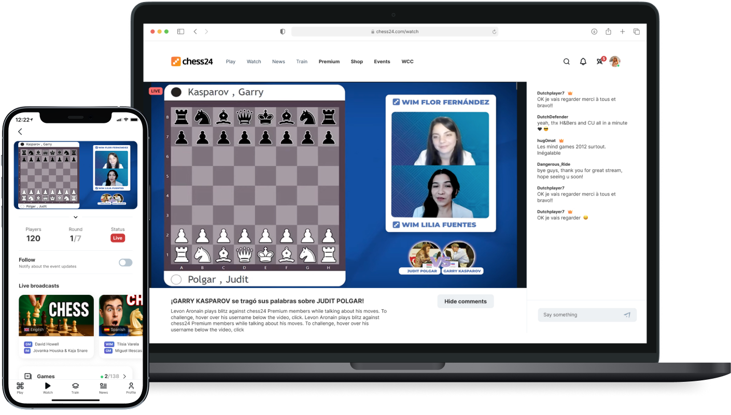Open the Spanish live broadcast thumbnail
731x415 pixels.
pyautogui.click(x=121, y=316)
